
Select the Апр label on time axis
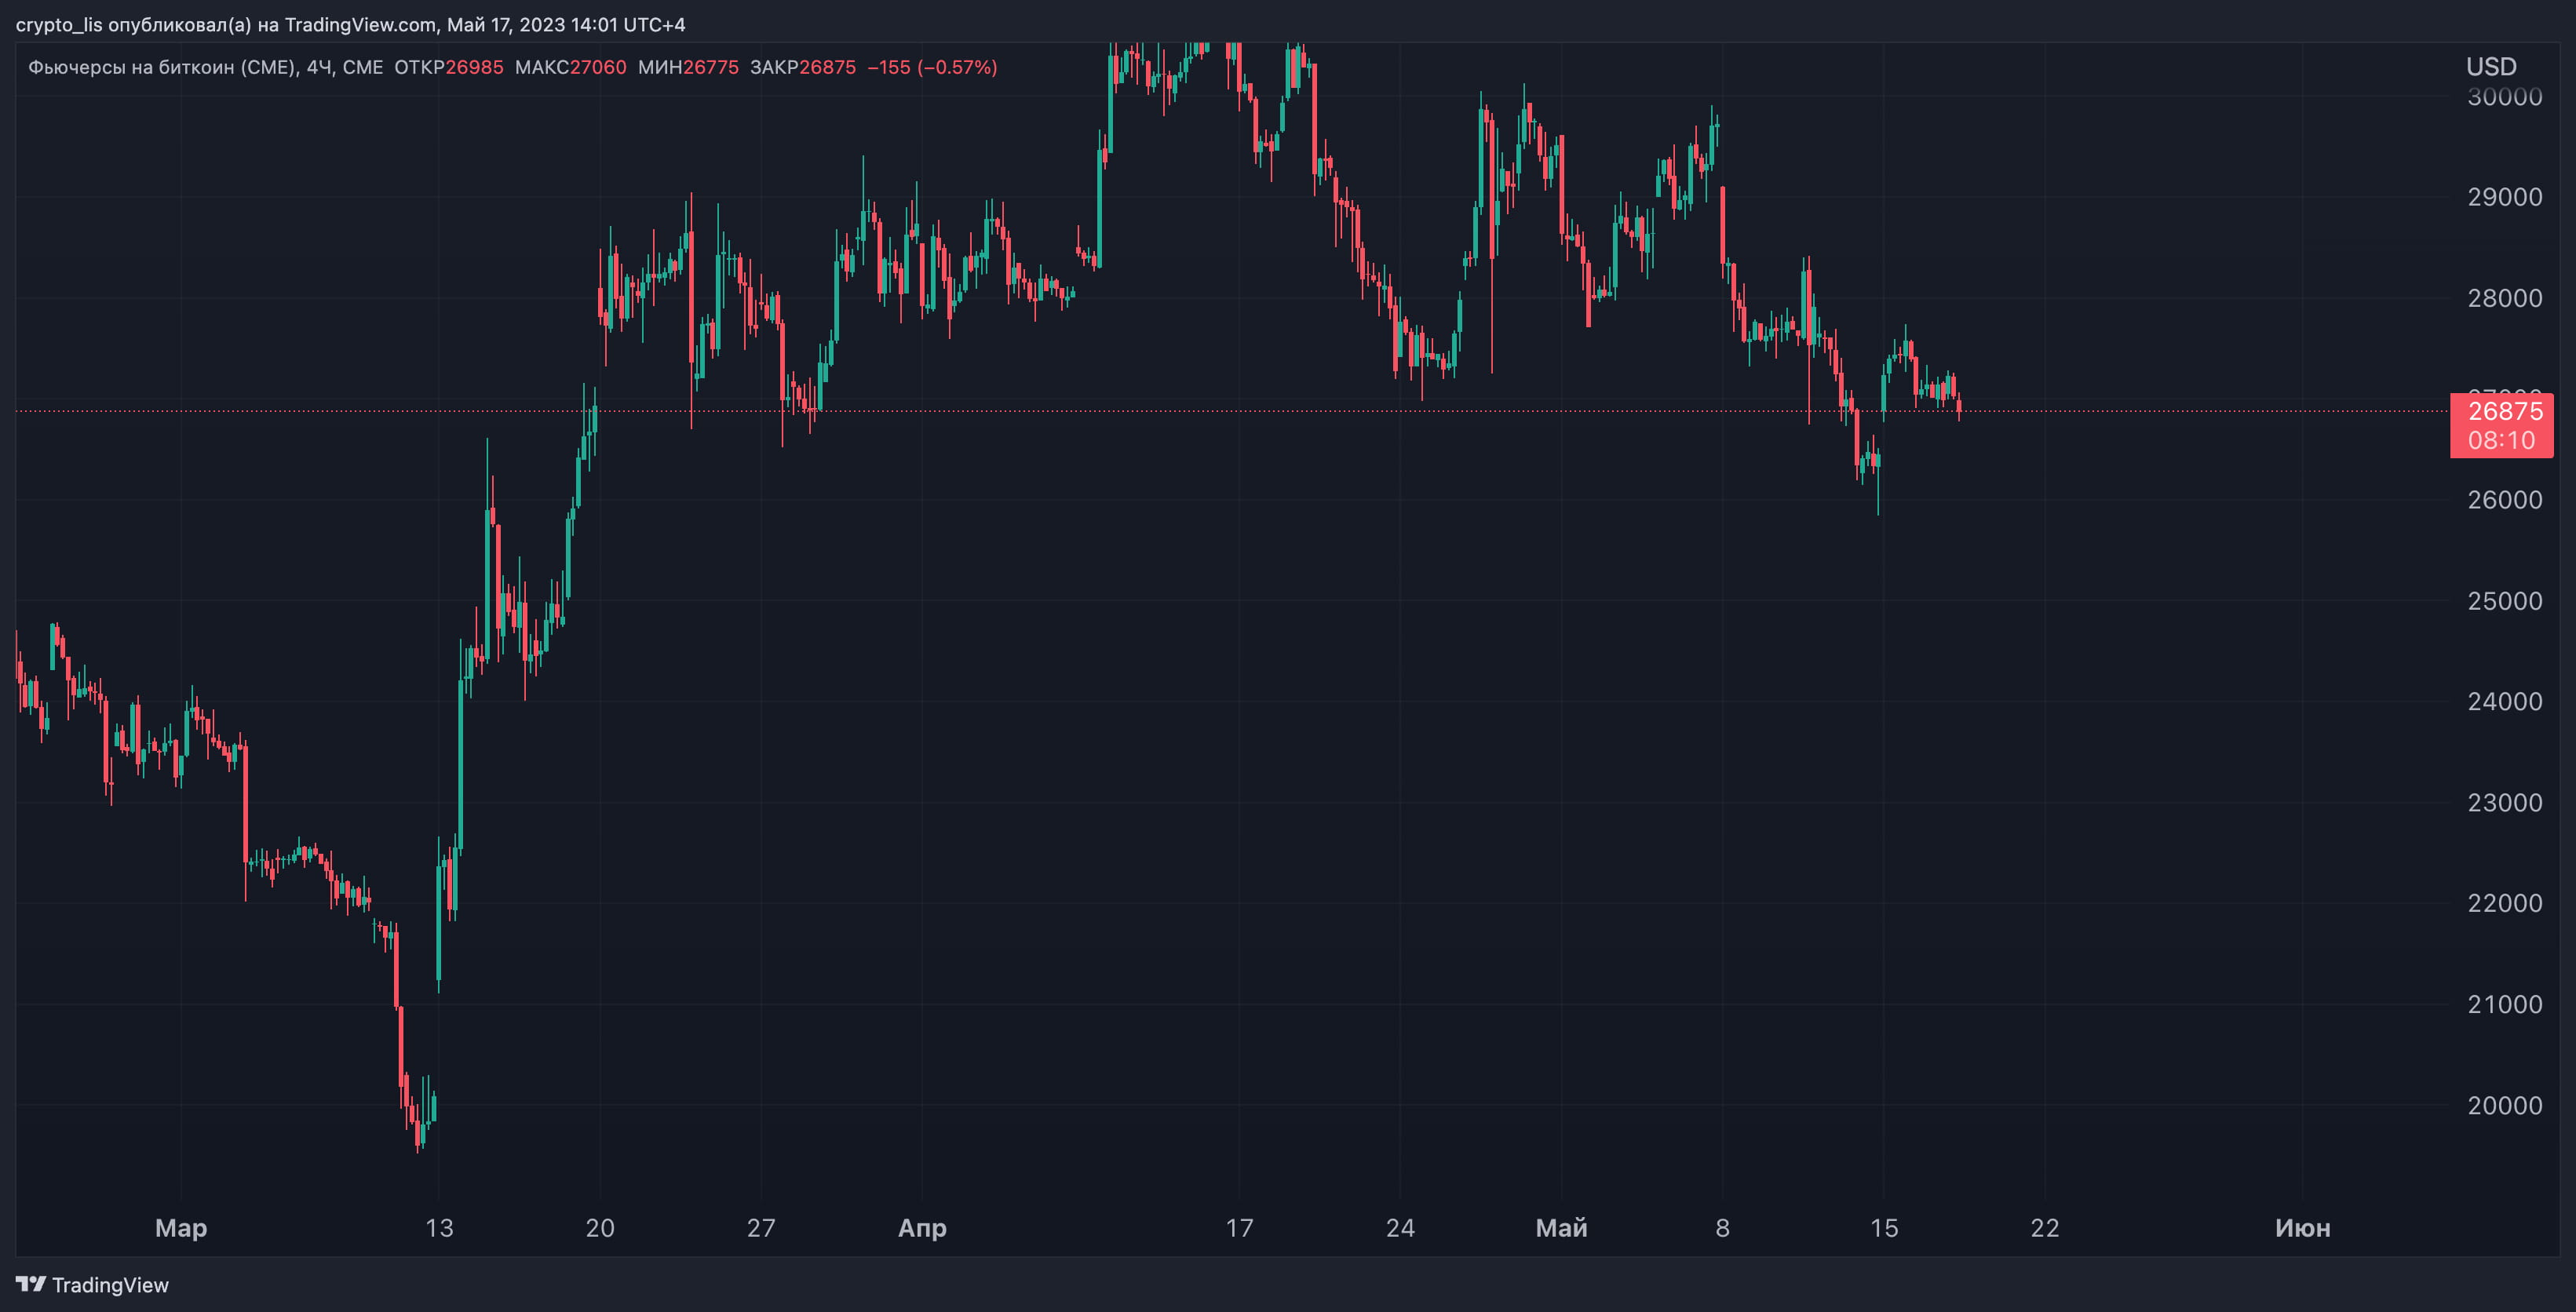tap(922, 1228)
